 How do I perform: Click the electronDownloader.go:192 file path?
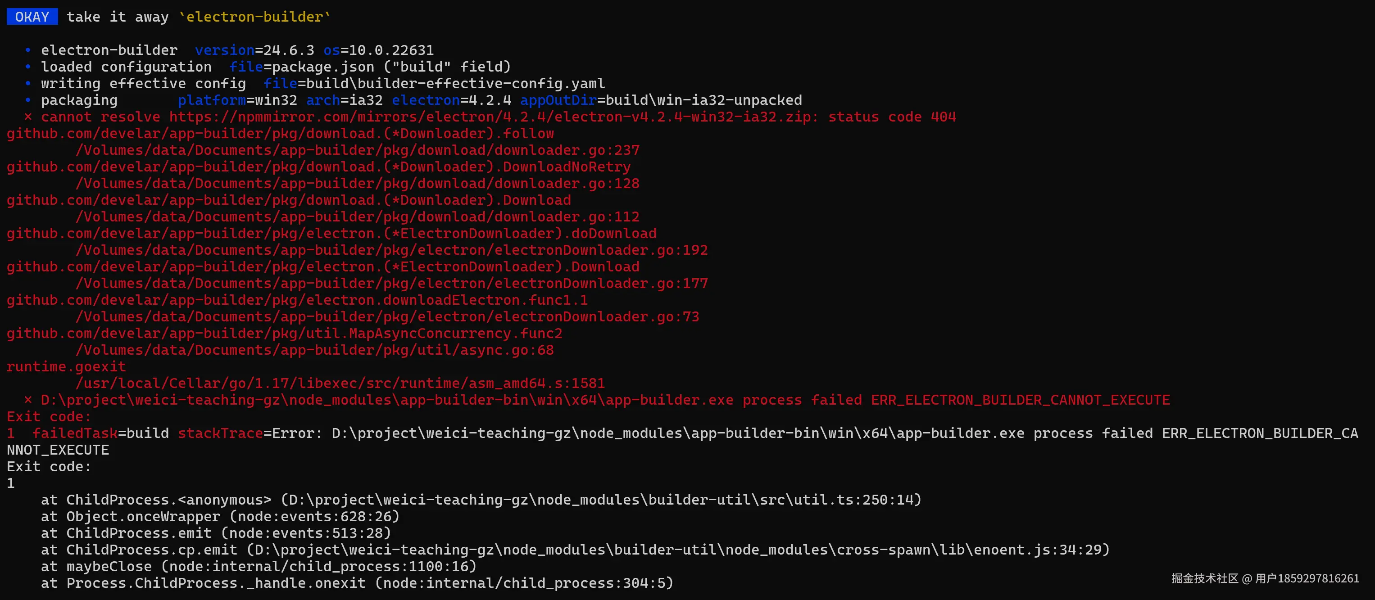pyautogui.click(x=391, y=250)
